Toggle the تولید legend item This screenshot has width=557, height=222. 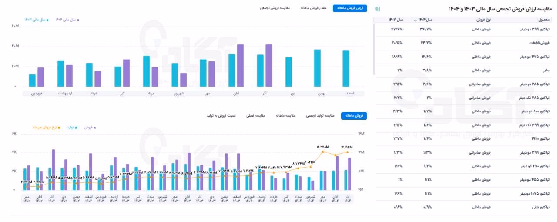click(72, 127)
